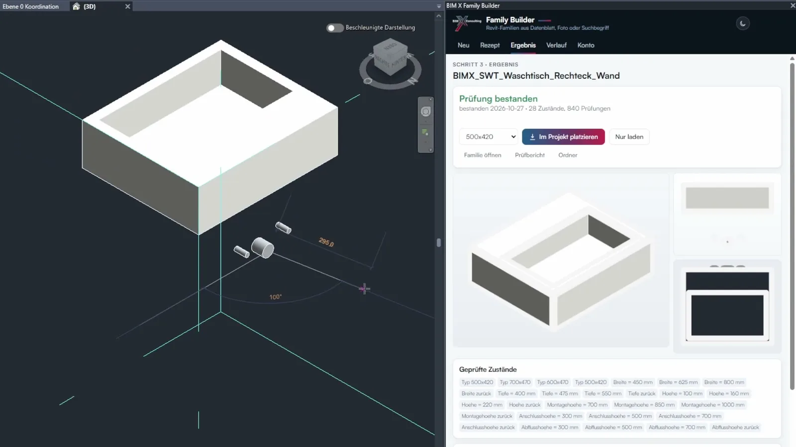This screenshot has height=447, width=796.
Task: Click Familie öffnen link
Action: point(483,155)
